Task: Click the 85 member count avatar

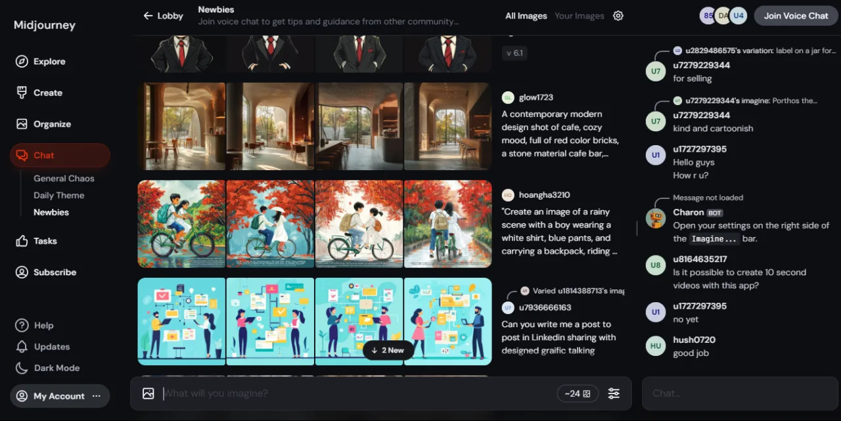Action: [x=708, y=16]
